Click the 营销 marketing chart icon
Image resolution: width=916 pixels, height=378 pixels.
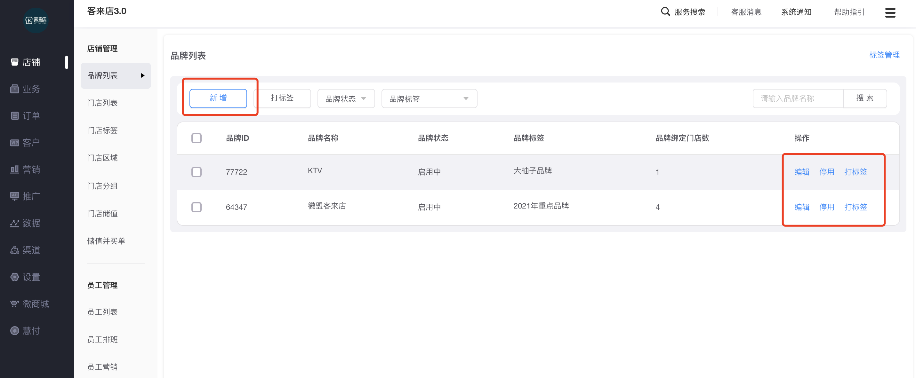(x=15, y=169)
